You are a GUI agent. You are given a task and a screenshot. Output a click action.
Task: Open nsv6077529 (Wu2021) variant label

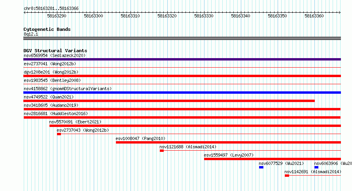[281, 163]
